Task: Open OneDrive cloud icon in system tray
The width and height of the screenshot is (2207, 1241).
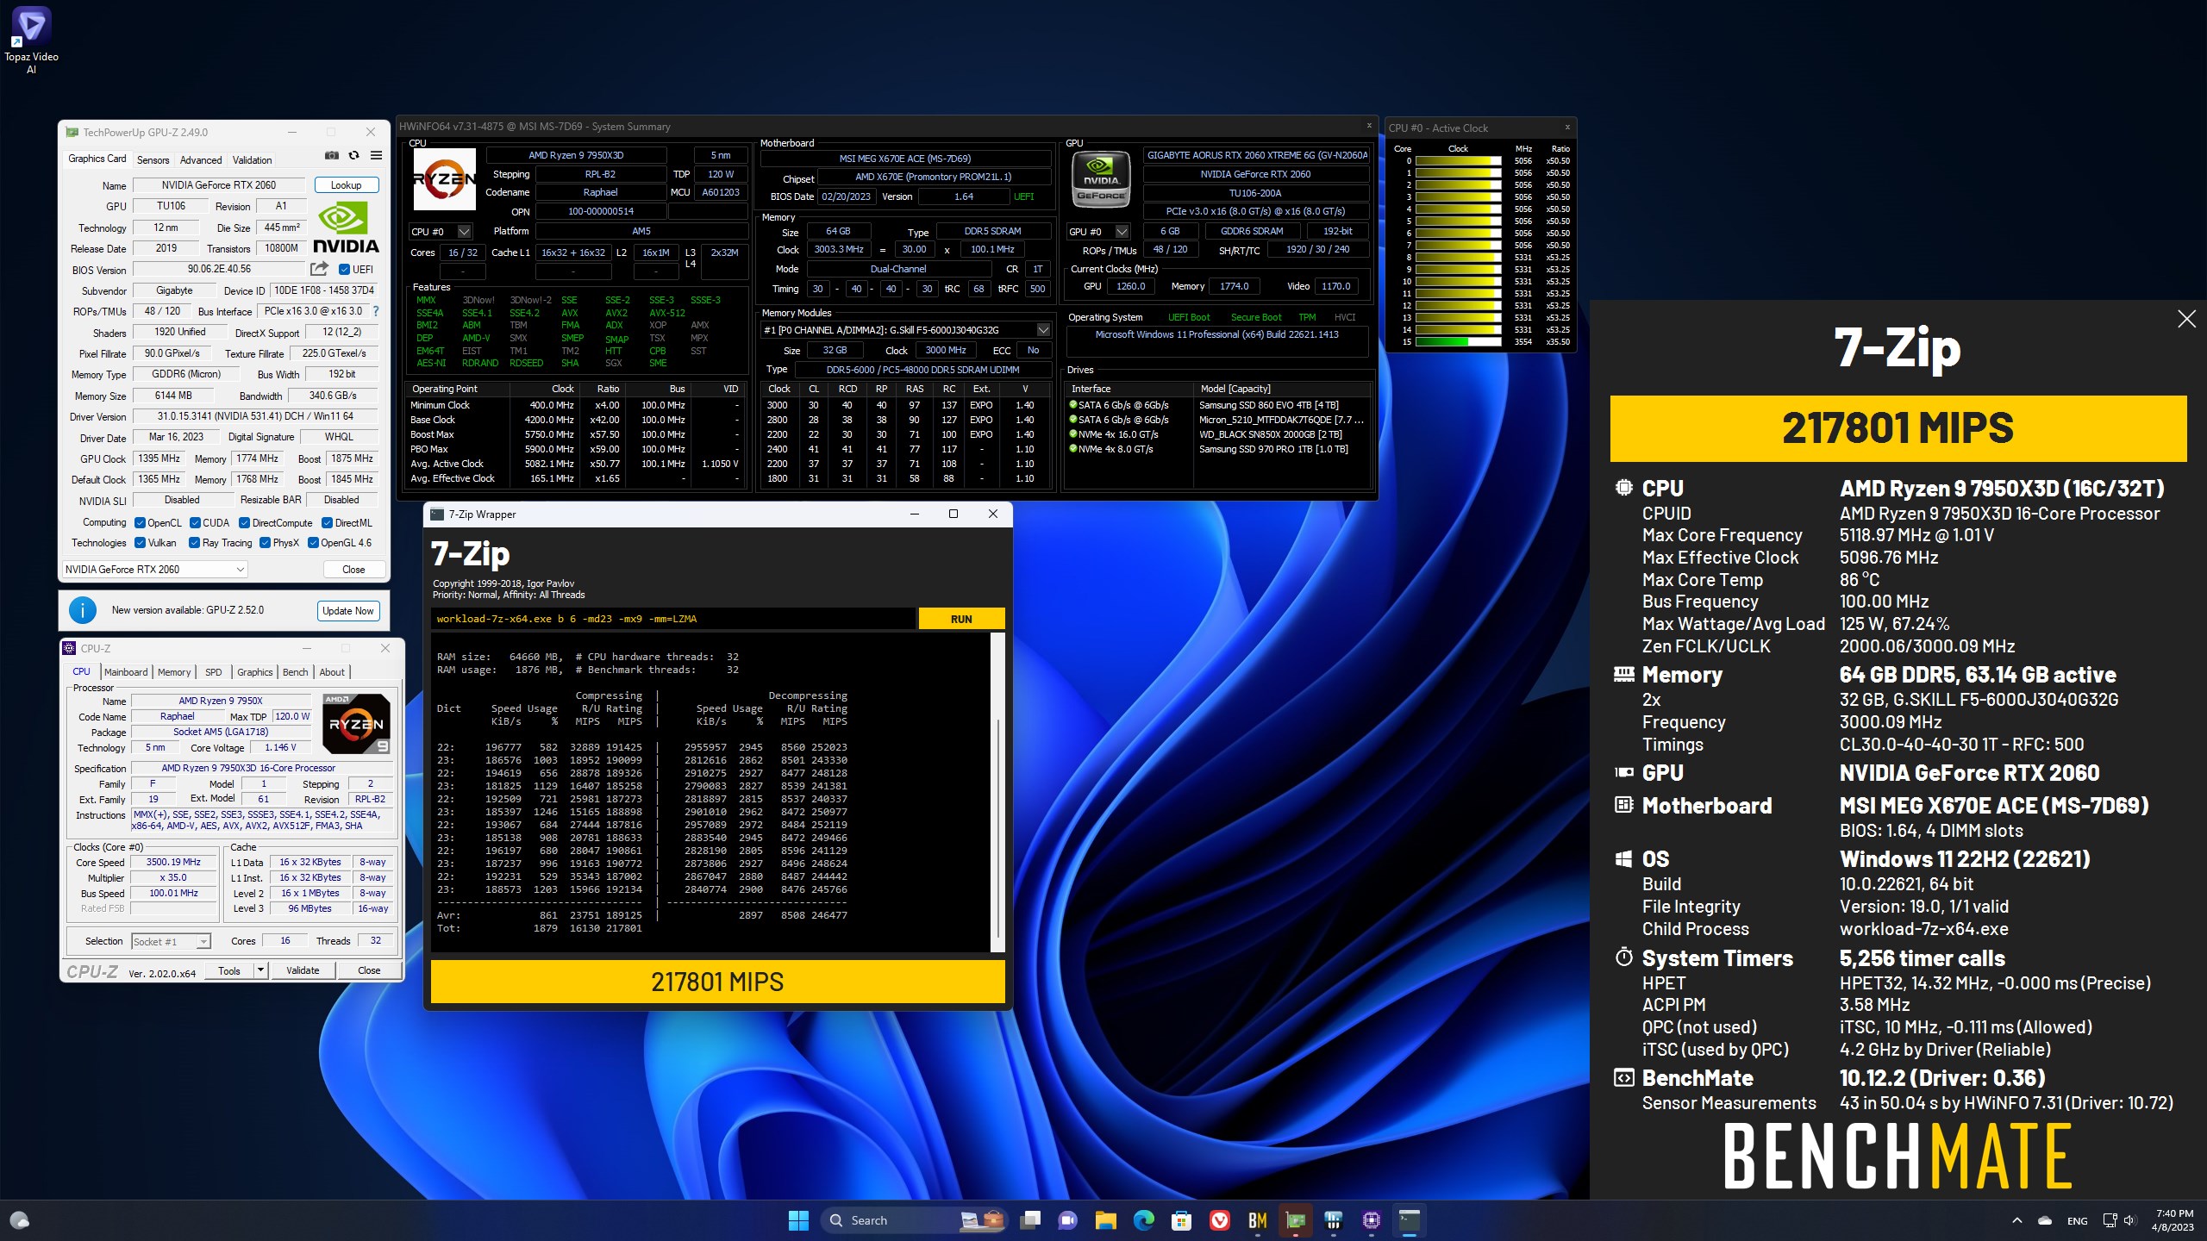Action: [2045, 1220]
